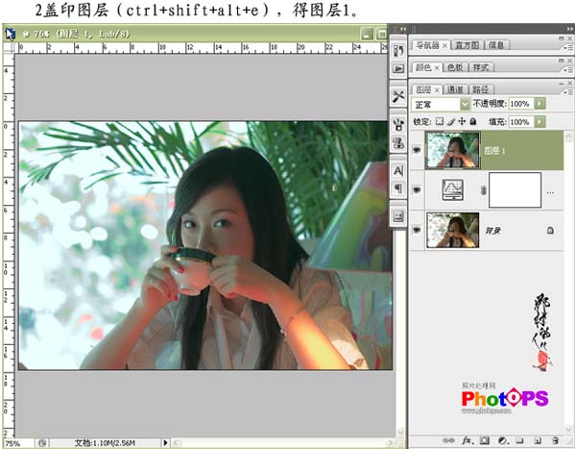Select the 背景 layer thumbnail

[452, 230]
